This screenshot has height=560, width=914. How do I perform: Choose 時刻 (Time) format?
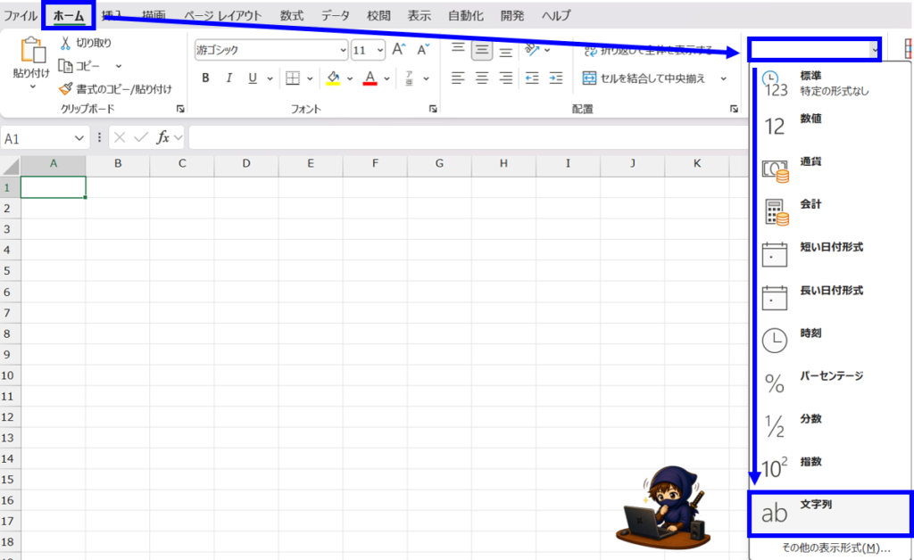point(830,341)
